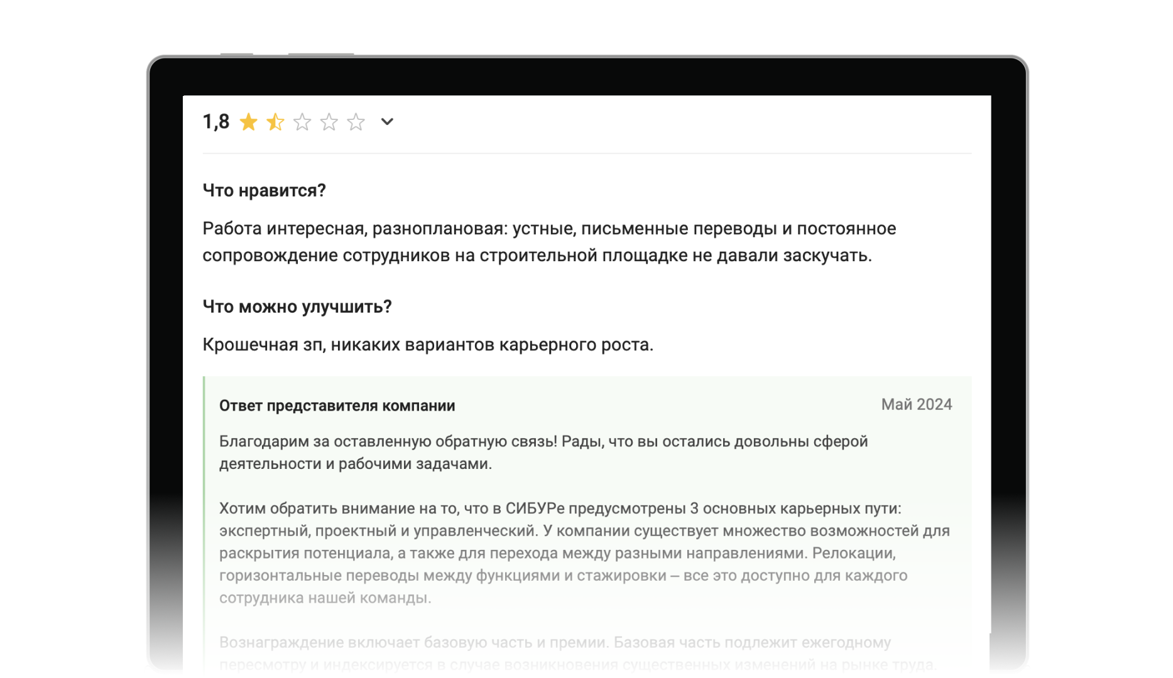Click the fourth empty rating star
The image size is (1173, 678).
pyautogui.click(x=329, y=122)
